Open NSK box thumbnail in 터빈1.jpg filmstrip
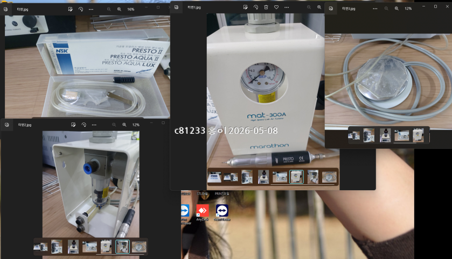This screenshot has height=259, width=452. [x=280, y=177]
